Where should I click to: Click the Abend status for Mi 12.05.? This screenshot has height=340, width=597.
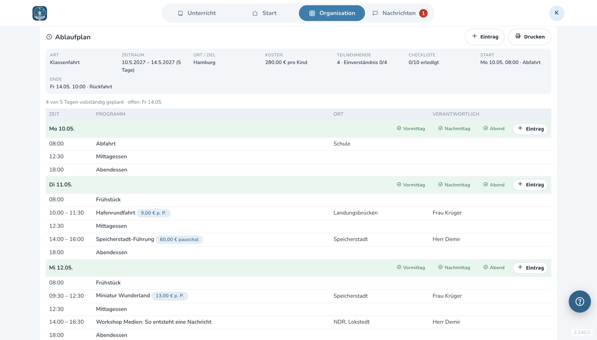[x=494, y=268]
